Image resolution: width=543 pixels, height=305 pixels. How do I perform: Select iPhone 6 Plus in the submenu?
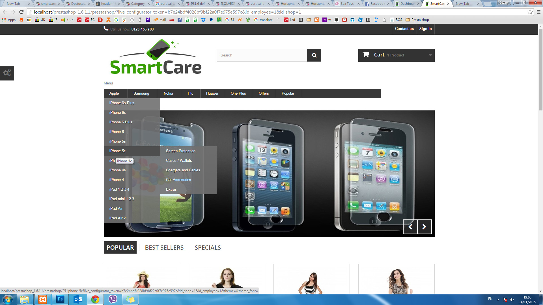(x=132, y=122)
